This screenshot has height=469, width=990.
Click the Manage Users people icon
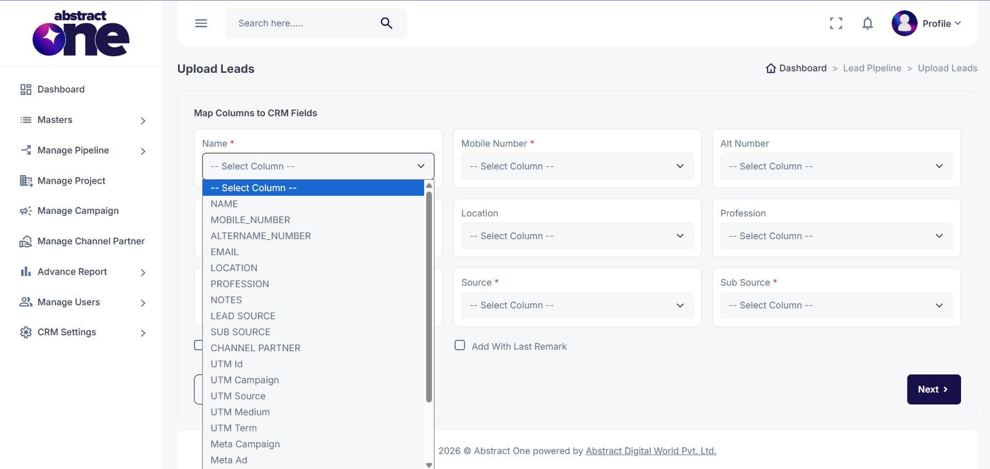pyautogui.click(x=26, y=302)
